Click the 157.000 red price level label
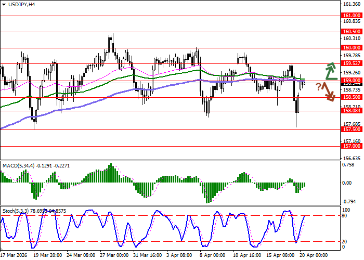The image size is (364, 260). click(x=352, y=146)
